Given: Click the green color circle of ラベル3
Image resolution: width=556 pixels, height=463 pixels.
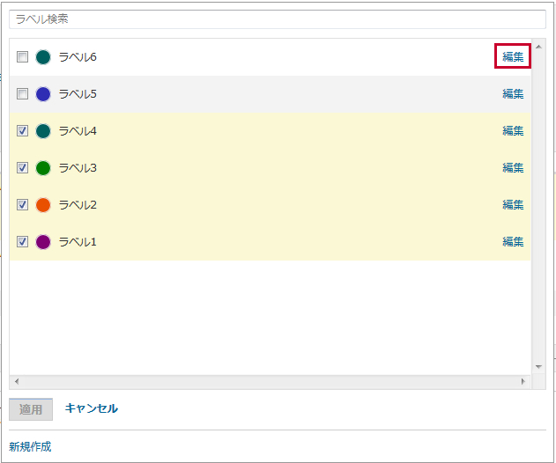Looking at the screenshot, I should click(x=43, y=168).
